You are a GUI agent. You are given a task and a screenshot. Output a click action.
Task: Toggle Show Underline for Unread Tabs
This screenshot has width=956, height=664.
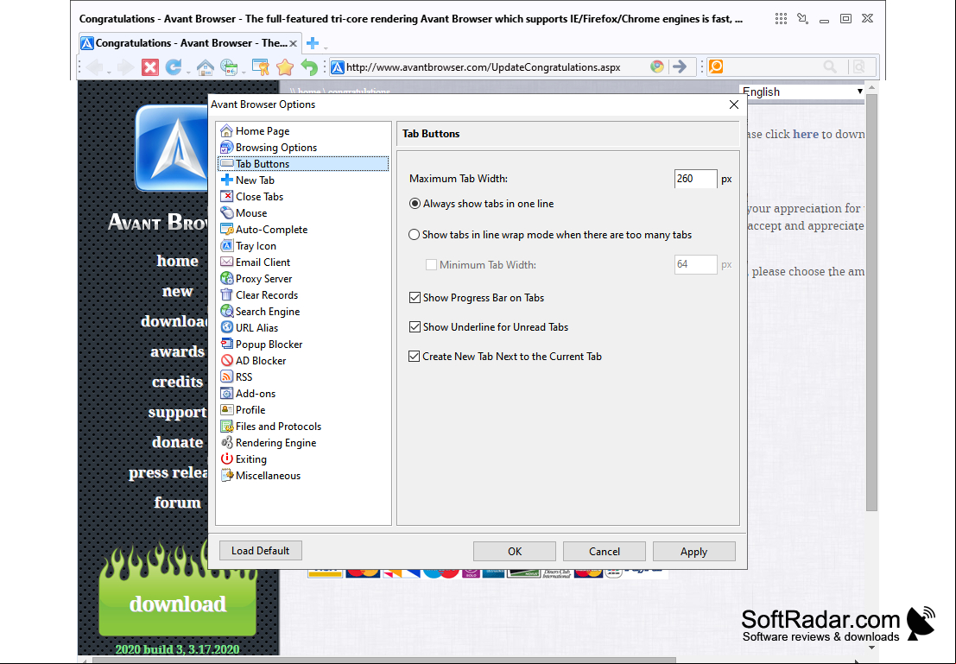[x=415, y=326]
